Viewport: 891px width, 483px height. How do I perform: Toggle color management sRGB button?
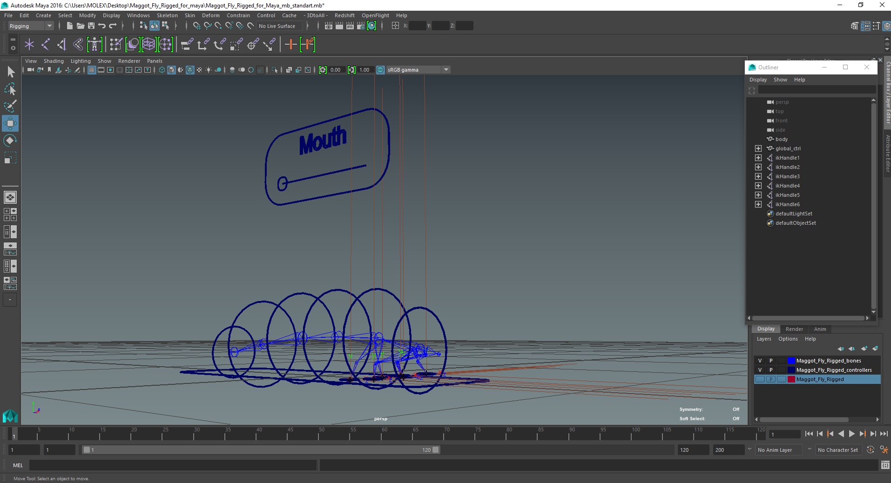point(380,70)
